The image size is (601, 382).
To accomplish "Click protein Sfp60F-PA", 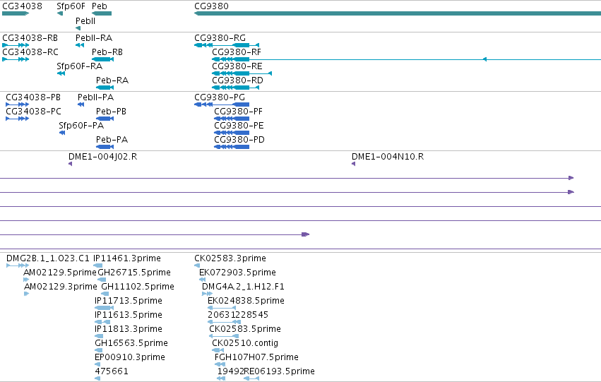I will pos(81,126).
